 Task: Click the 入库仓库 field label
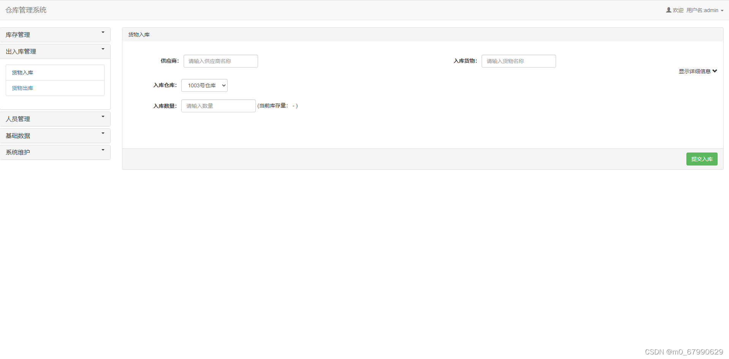[x=165, y=85]
